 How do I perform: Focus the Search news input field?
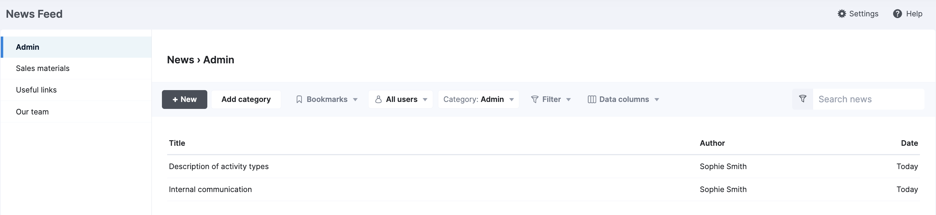tap(868, 99)
